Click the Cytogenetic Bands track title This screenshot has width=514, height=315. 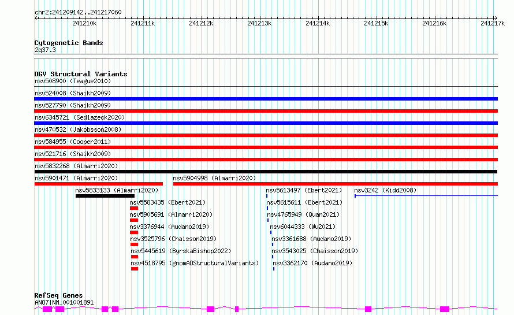pos(69,43)
